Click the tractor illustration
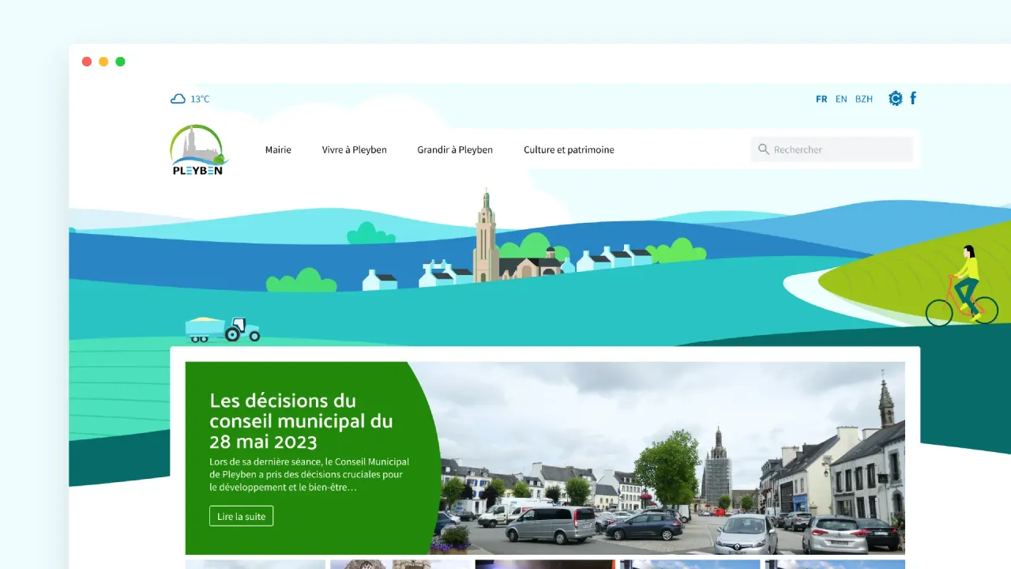The width and height of the screenshot is (1011, 569). point(223,328)
